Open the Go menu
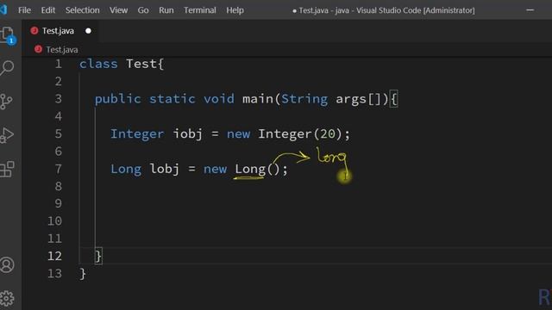The height and width of the screenshot is (310, 552). 143,10
